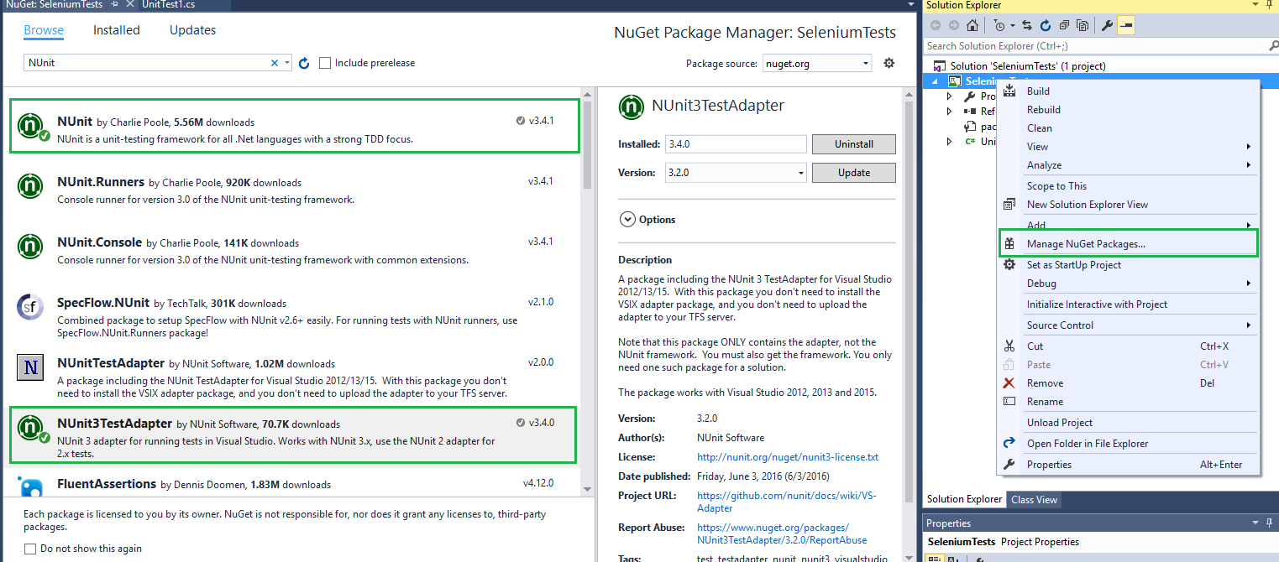Click the Sync with Active Document icon

point(1027,25)
